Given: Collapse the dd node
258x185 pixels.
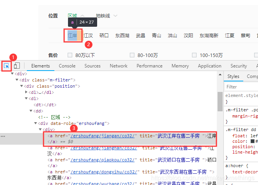Looking at the screenshot, I should coord(31,111).
